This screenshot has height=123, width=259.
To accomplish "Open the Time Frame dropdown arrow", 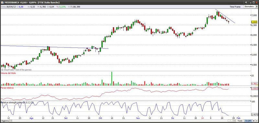I will (257, 6).
